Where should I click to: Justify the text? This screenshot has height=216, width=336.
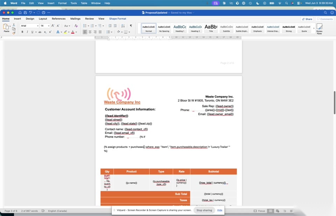click(x=100, y=32)
